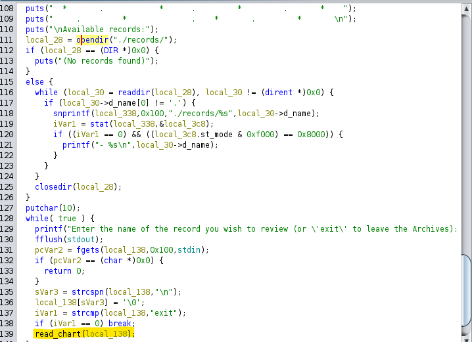Click putchar on line 127

(x=42, y=208)
